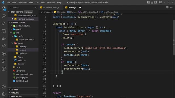Toggle bottom panel layout icon

coord(152,2)
